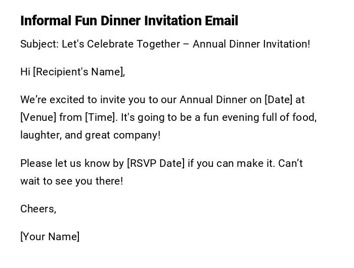
Task: Click the [Your Name] signature placeholder
Action: pos(50,237)
